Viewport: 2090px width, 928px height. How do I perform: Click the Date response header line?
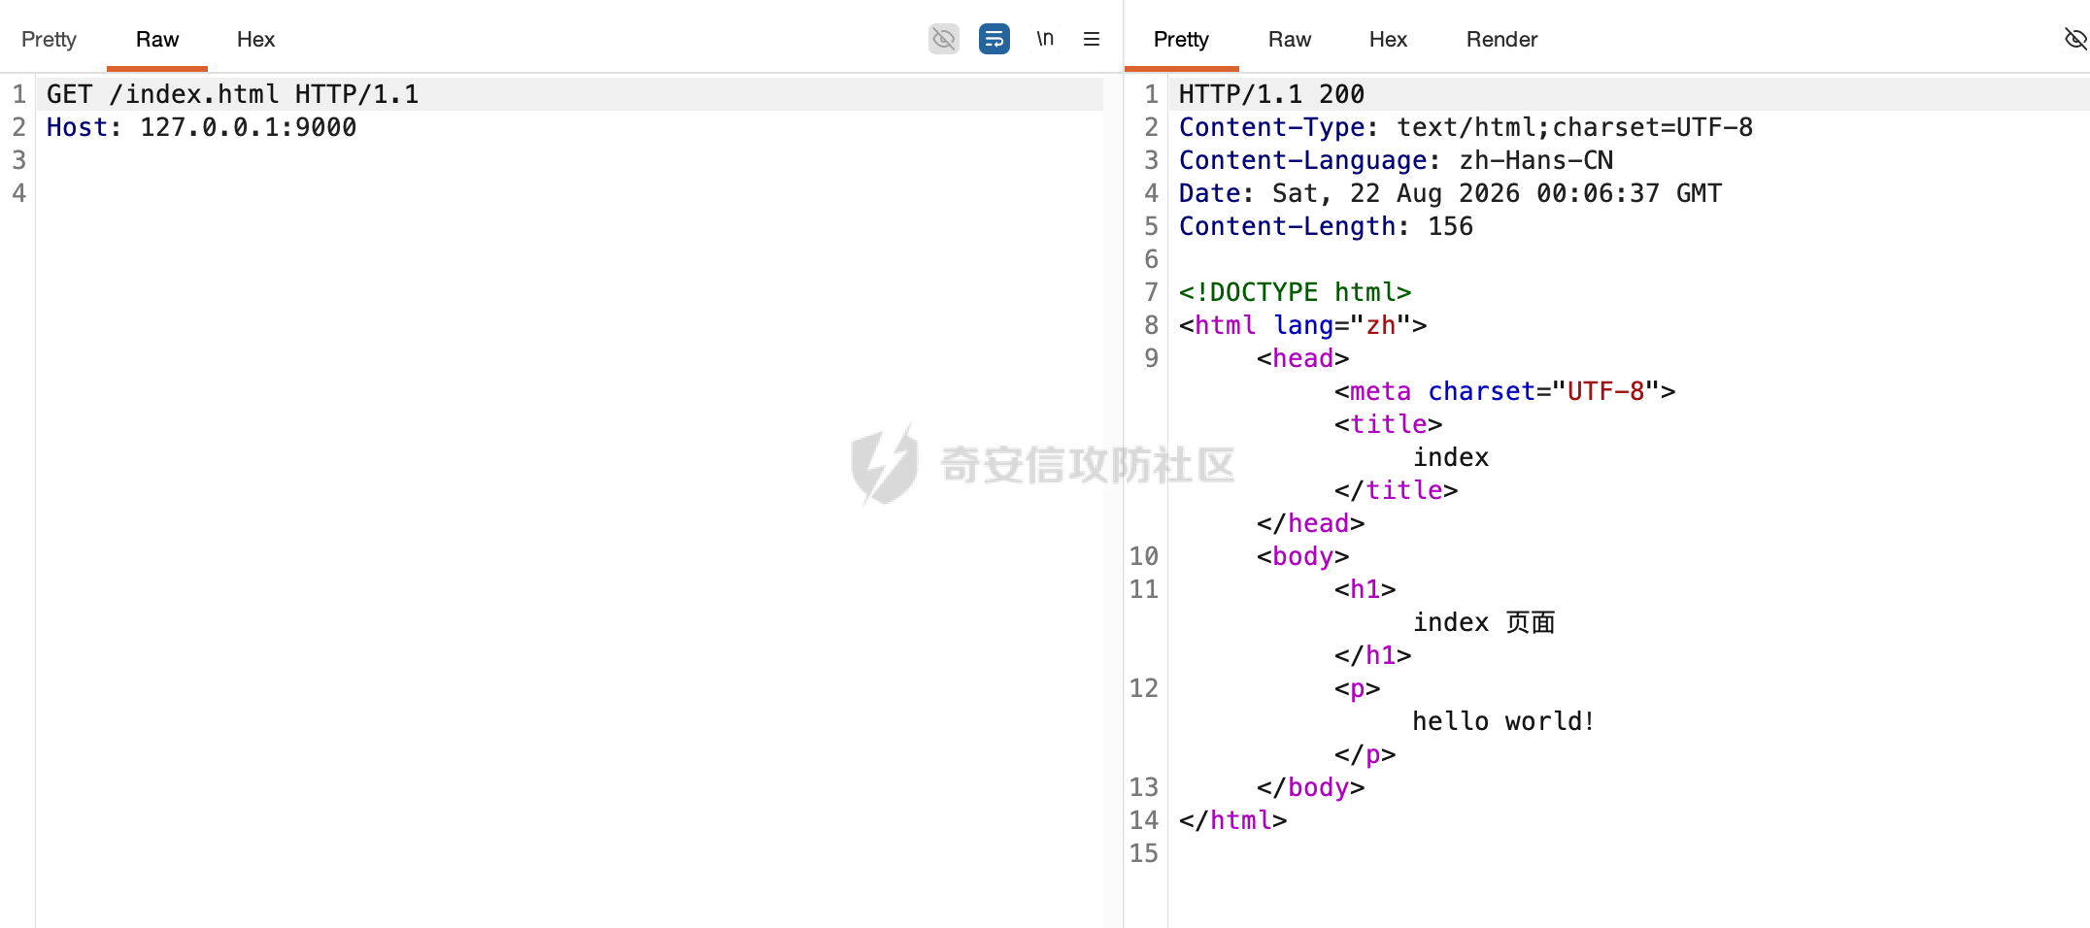[x=1450, y=193]
